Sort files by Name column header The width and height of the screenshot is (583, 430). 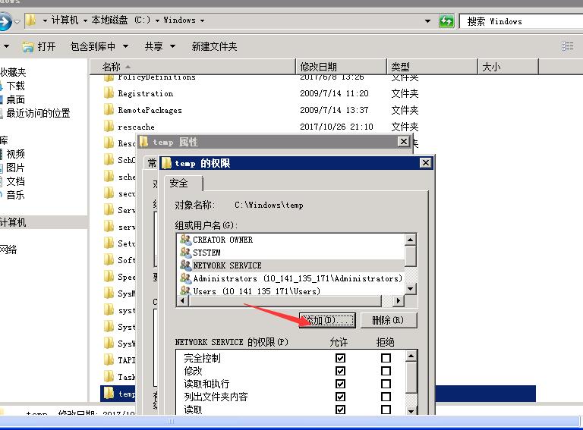pos(193,67)
